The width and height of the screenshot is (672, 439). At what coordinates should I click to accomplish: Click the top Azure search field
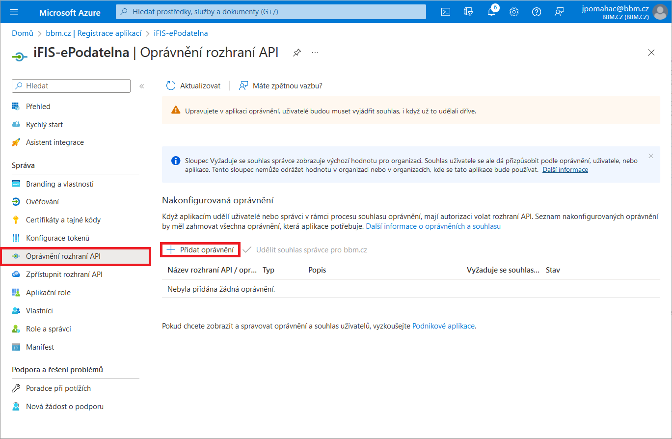tap(271, 12)
